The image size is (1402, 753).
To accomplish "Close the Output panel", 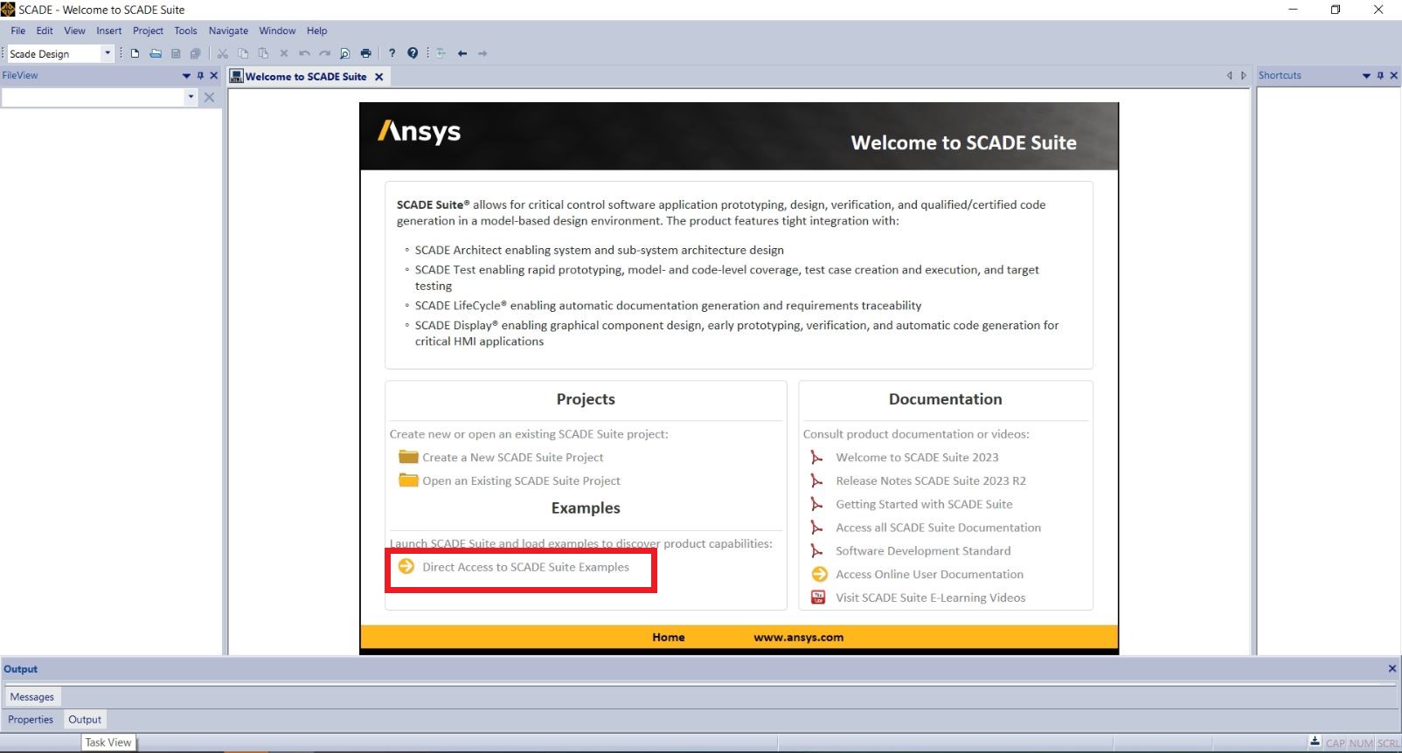I will click(x=1392, y=668).
